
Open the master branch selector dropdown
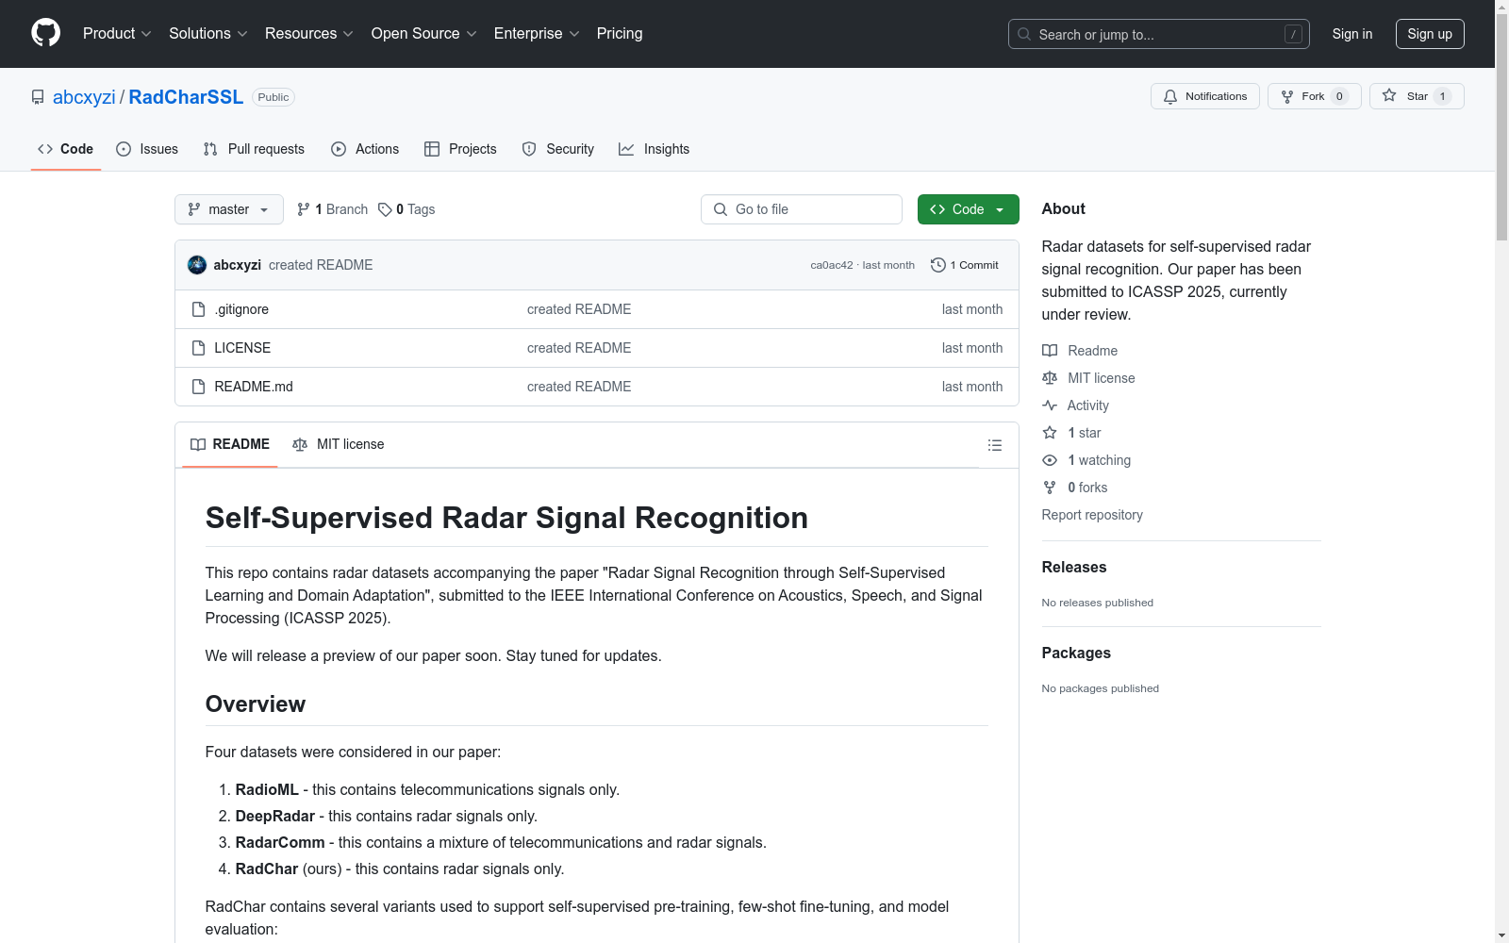229,209
